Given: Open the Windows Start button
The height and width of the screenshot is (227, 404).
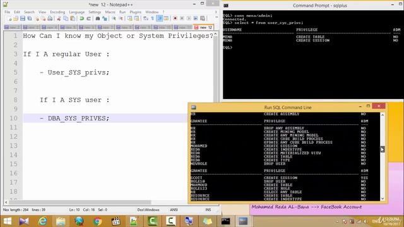Looking at the screenshot, I should pyautogui.click(x=8, y=221).
